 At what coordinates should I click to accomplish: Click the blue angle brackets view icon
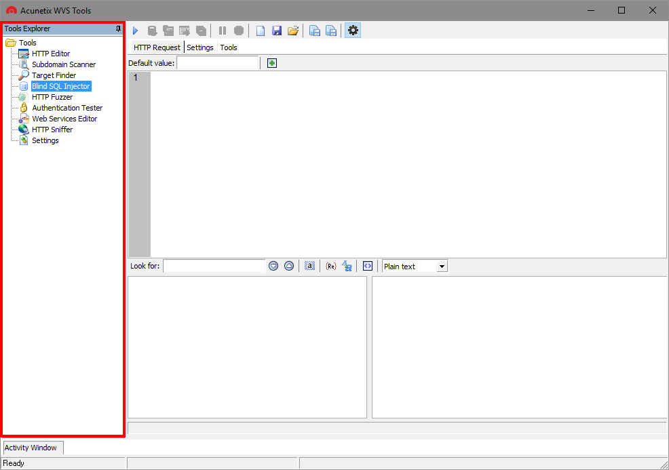[x=368, y=266]
